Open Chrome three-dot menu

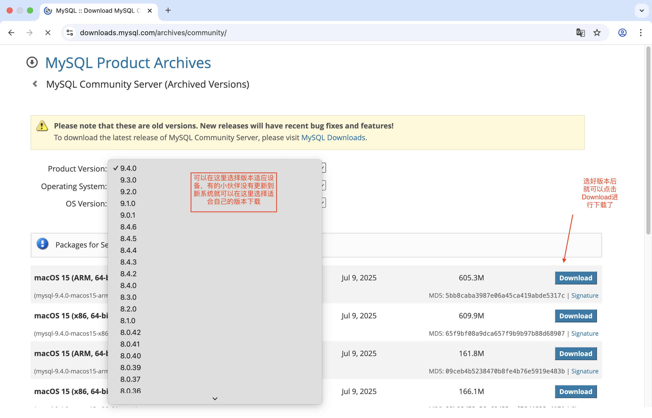pyautogui.click(x=641, y=33)
